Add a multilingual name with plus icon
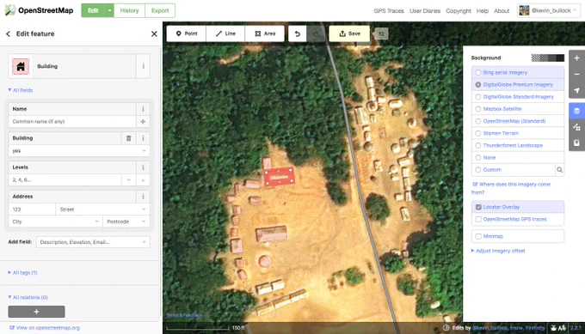This screenshot has width=585, height=334. click(x=143, y=121)
